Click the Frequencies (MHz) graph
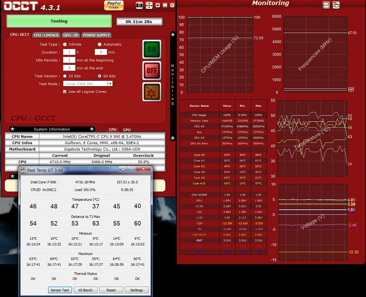The width and height of the screenshot is (366, 297). (x=315, y=54)
